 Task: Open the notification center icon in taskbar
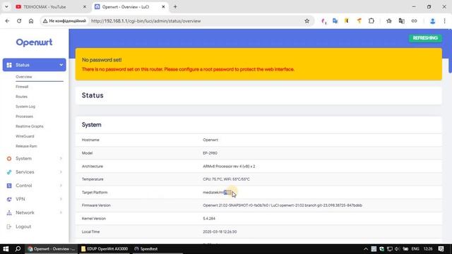tap(441, 249)
